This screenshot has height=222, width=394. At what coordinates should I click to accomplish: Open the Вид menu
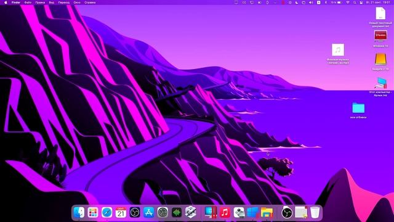point(52,2)
